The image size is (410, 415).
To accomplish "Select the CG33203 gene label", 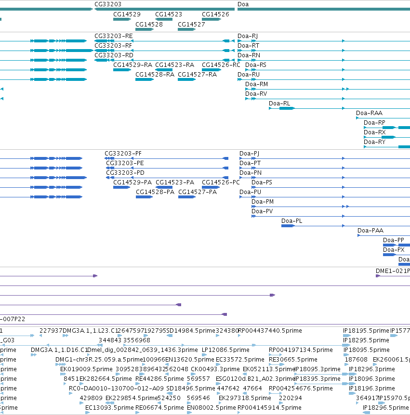I will [108, 4].
